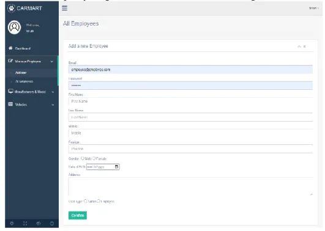Click the Vehicles grid icon
The width and height of the screenshot is (325, 231).
[x=10, y=104]
